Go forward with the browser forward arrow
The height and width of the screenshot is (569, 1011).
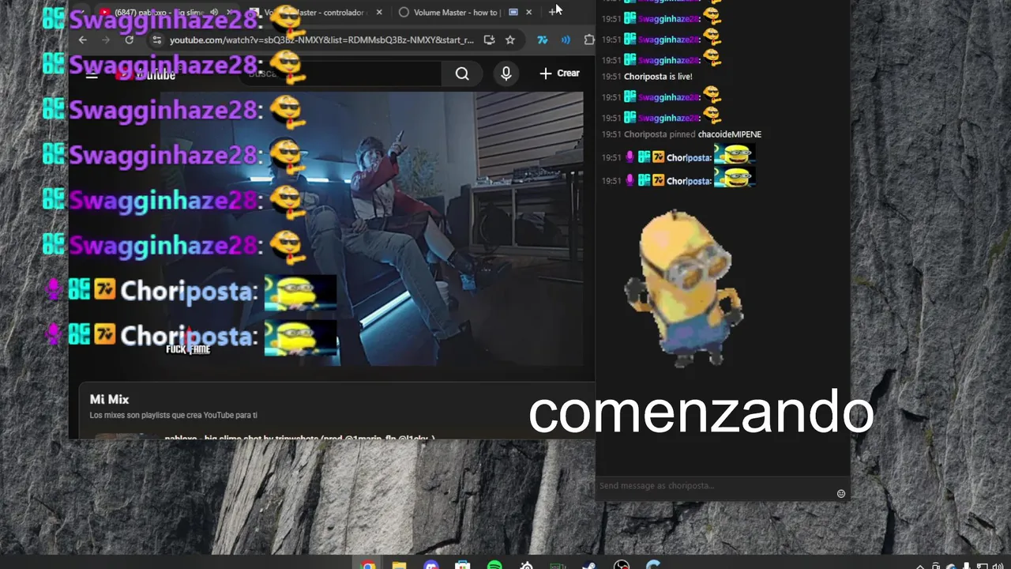(x=107, y=40)
